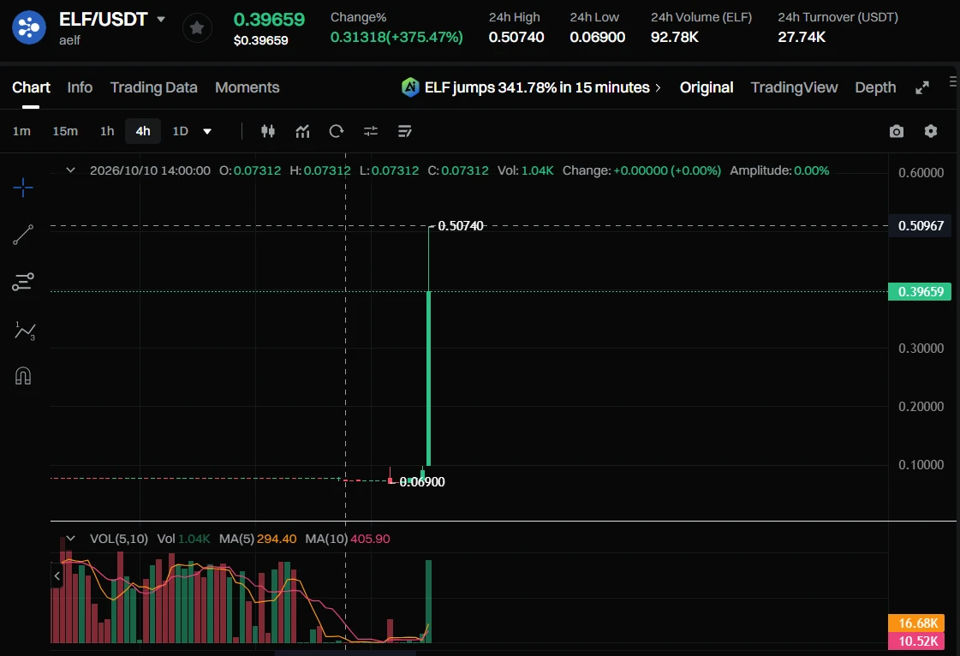The height and width of the screenshot is (656, 960).
Task: Select the 1D timeframe
Action: (180, 131)
